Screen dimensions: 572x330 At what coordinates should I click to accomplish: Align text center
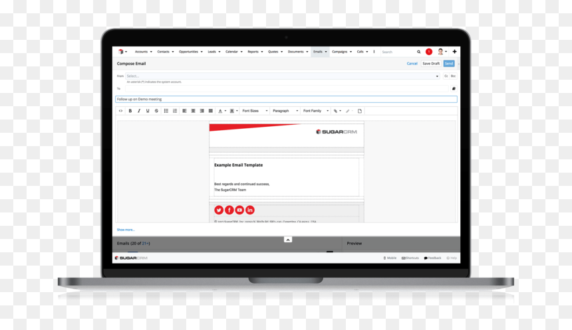[x=194, y=111]
